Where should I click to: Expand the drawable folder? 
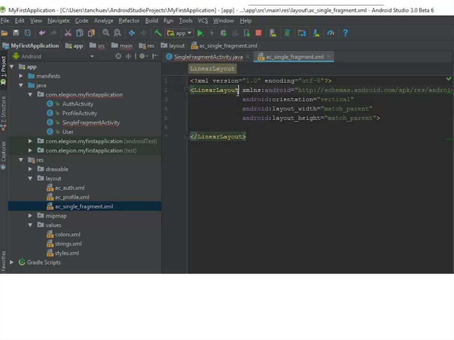(31, 169)
